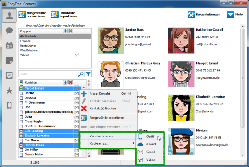Open the Messages speech bubble sidebar icon

click(9, 31)
